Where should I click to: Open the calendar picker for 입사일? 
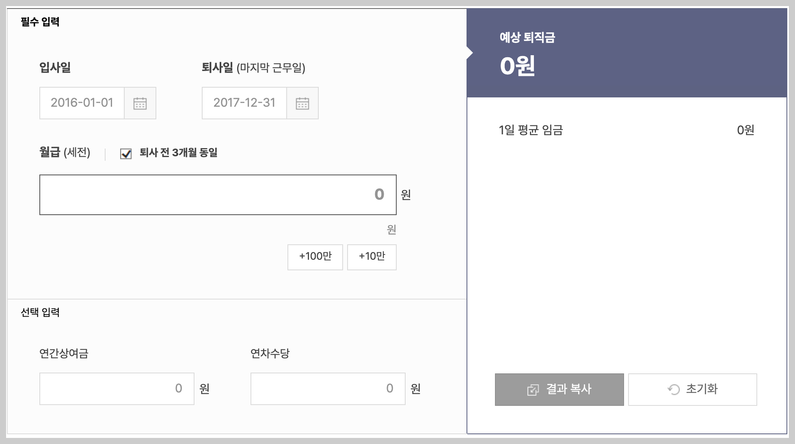[140, 103]
